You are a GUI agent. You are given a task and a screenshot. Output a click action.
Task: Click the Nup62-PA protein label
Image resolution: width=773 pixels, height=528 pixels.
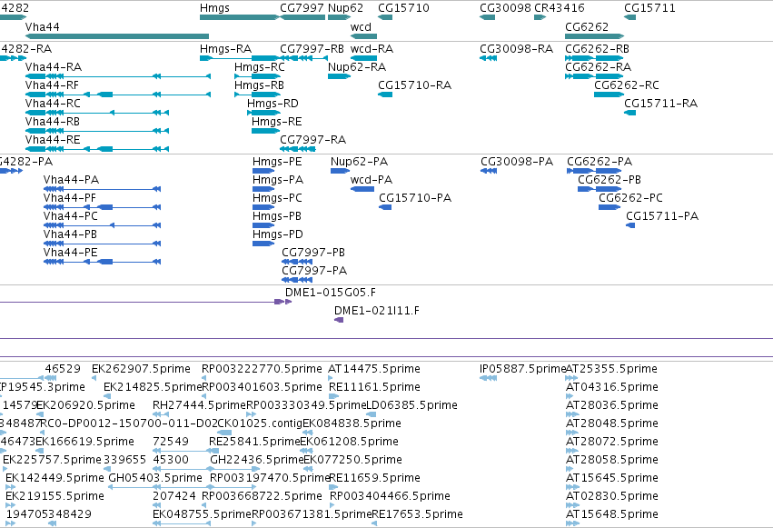tap(359, 162)
